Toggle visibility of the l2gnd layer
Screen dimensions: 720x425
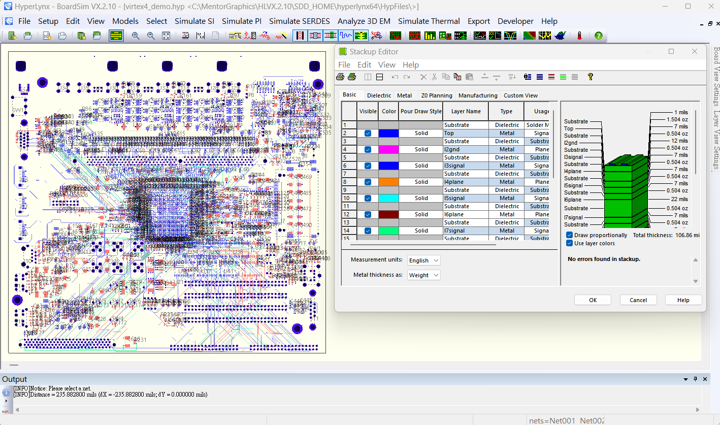click(368, 149)
